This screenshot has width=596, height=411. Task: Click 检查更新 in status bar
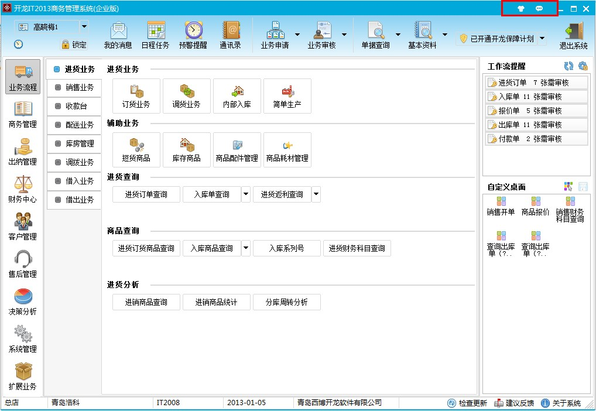click(x=467, y=403)
